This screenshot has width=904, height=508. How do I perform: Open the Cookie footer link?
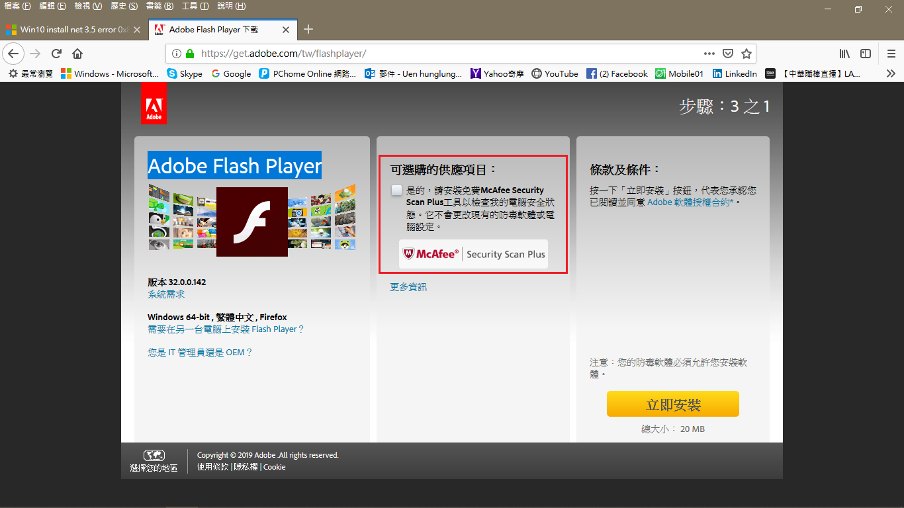[275, 467]
